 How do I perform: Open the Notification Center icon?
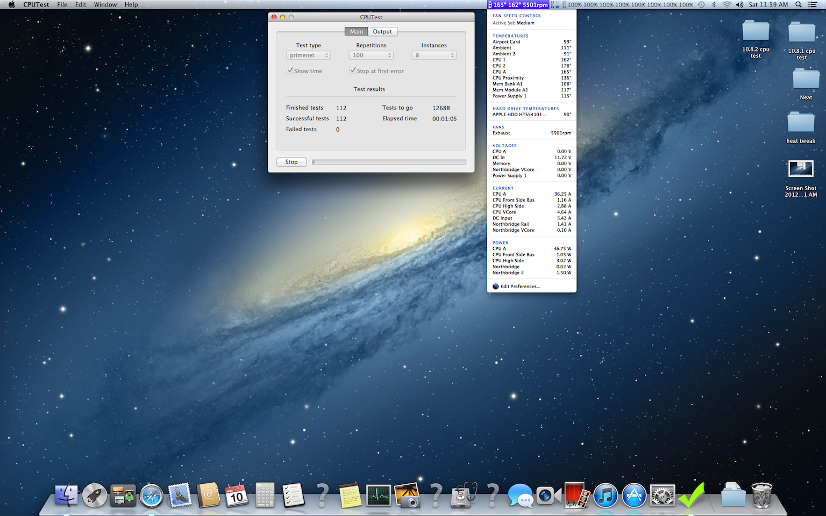coord(813,5)
